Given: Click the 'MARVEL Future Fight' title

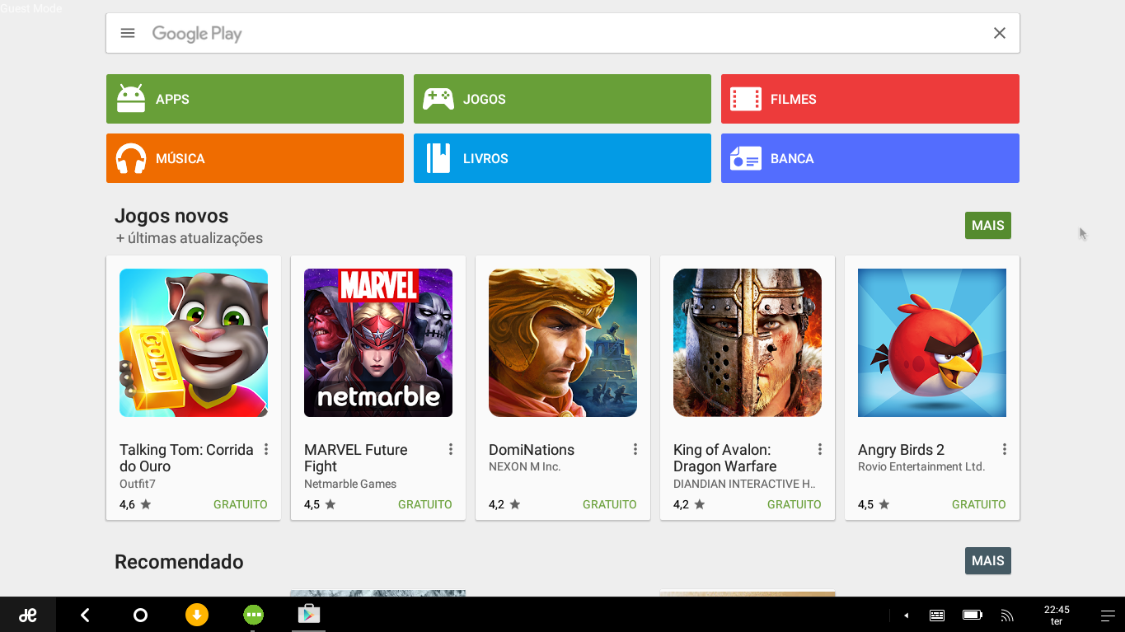Looking at the screenshot, I should click(356, 458).
